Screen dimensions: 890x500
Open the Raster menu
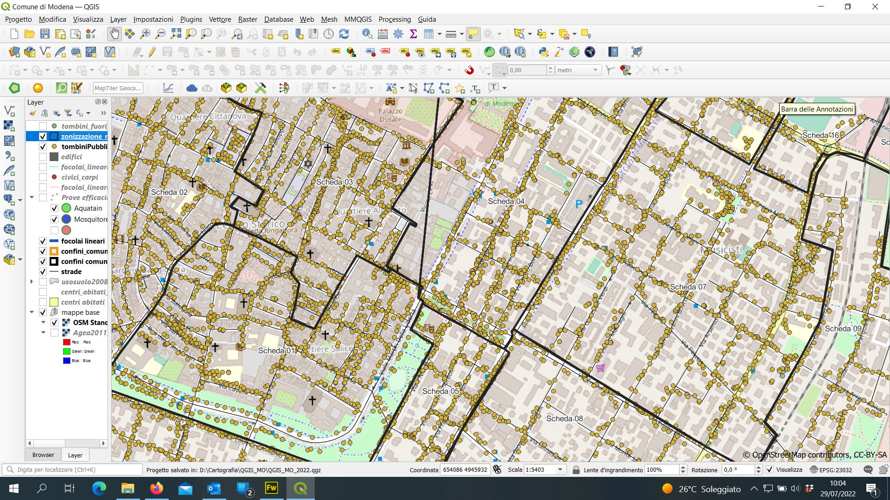coord(248,19)
